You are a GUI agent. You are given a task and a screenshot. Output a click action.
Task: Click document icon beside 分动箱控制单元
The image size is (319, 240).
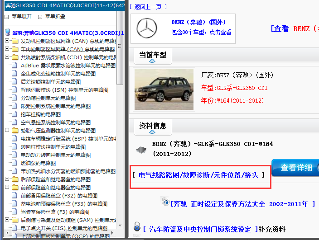click(14, 98)
